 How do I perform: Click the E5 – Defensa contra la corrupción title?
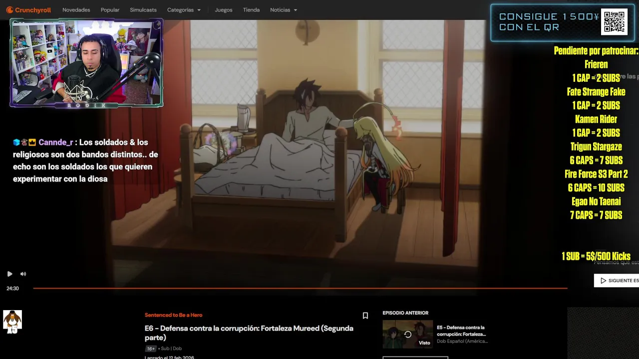pyautogui.click(x=461, y=331)
